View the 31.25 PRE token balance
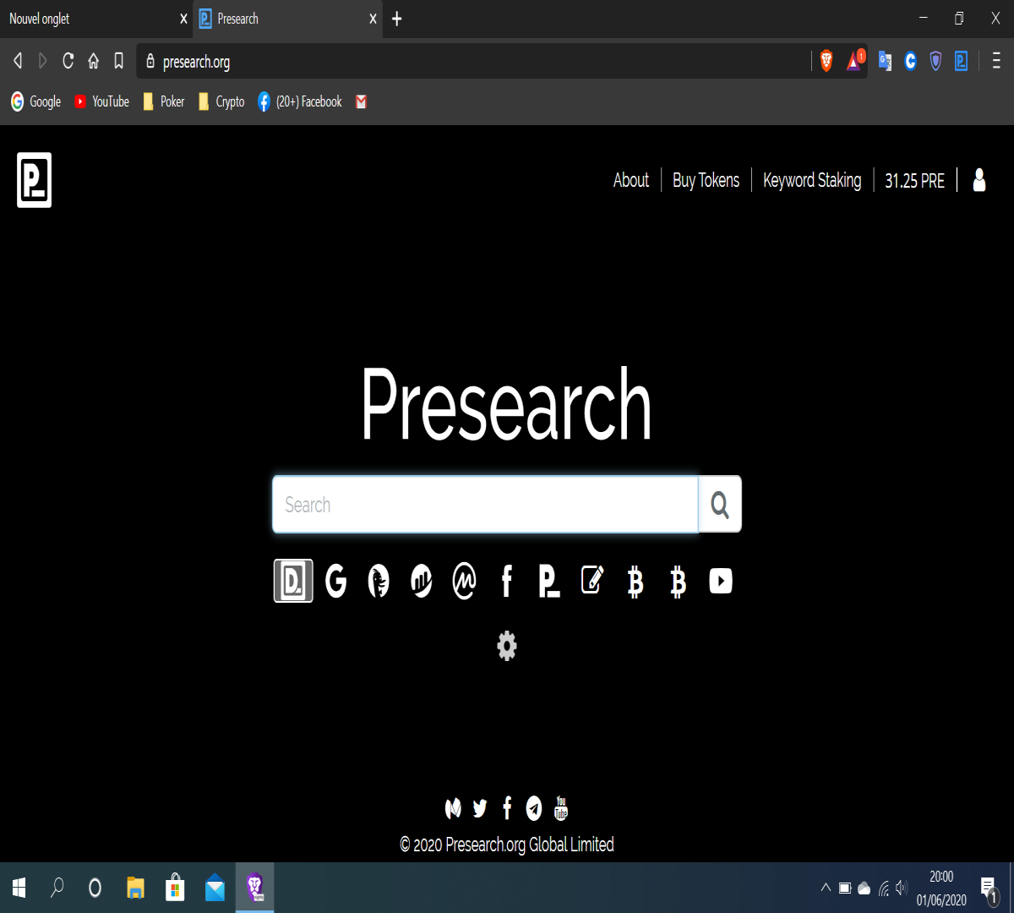Screen dimensions: 1014x913 [914, 180]
